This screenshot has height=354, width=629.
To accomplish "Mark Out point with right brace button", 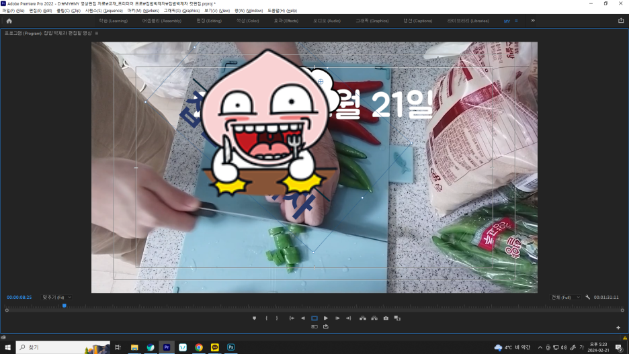I will [277, 318].
